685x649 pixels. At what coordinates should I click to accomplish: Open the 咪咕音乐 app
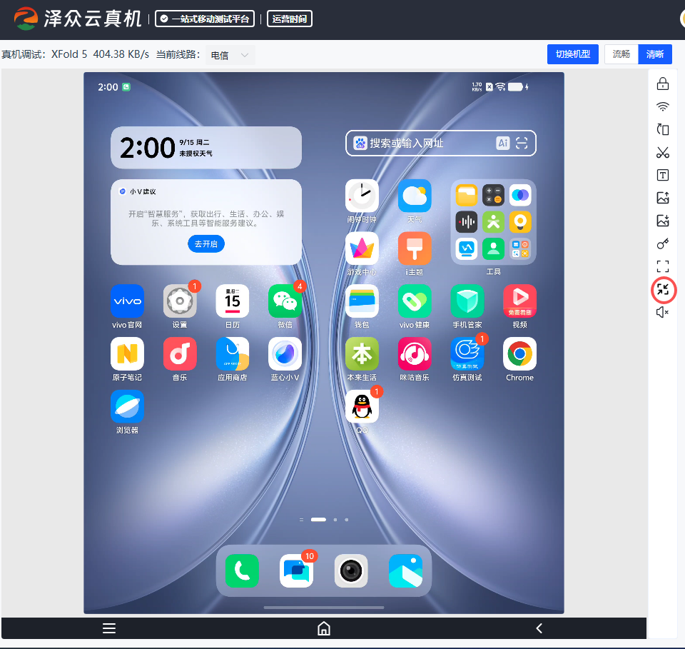(x=415, y=353)
